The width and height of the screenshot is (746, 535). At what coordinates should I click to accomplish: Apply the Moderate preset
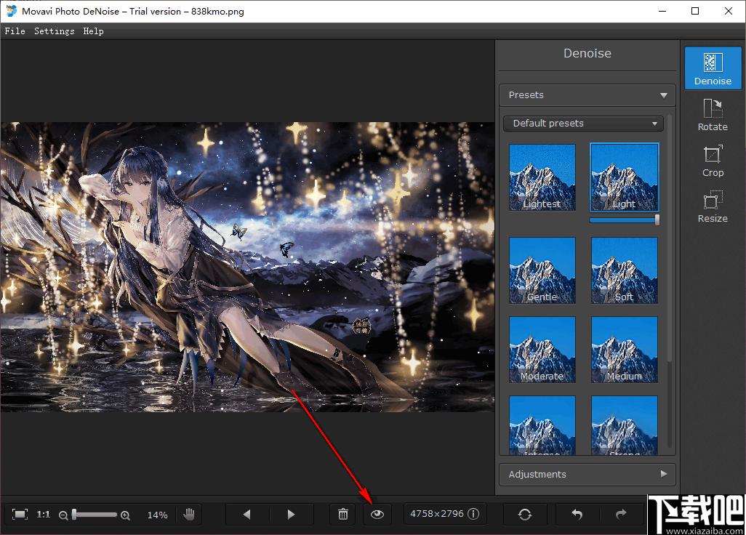click(542, 350)
